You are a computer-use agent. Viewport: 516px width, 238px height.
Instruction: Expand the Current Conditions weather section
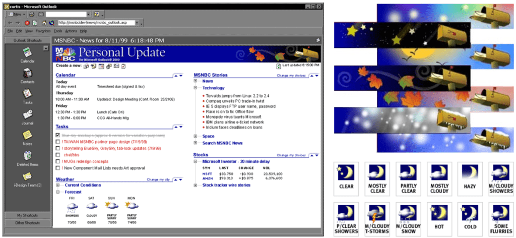[x=58, y=185]
